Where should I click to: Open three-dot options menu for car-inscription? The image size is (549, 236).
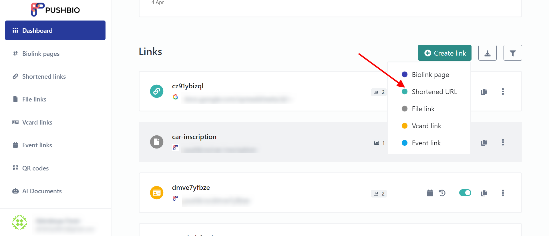(503, 142)
